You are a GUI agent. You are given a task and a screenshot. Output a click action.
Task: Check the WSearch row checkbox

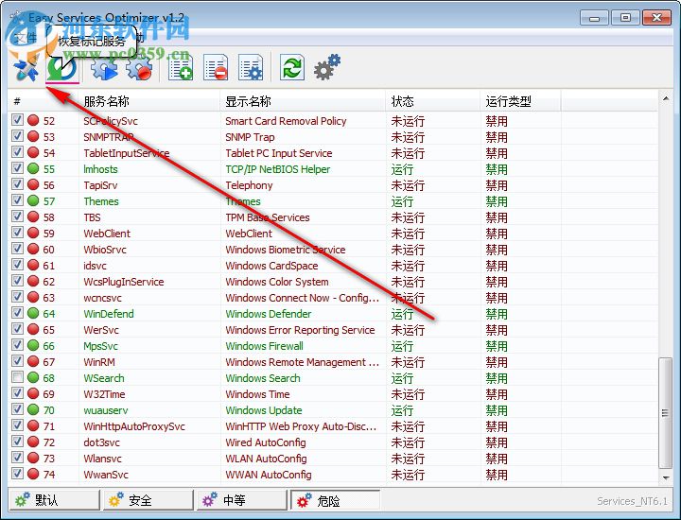tap(17, 376)
